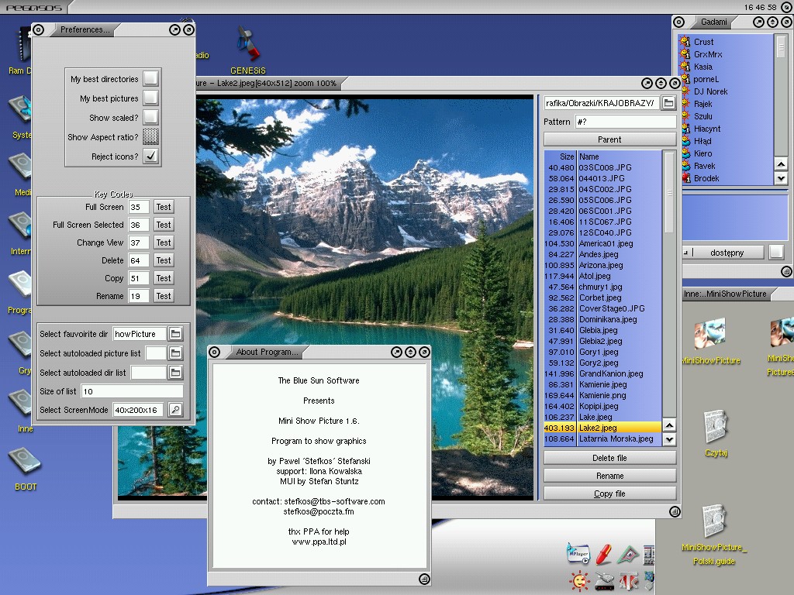Image resolution: width=794 pixels, height=595 pixels.
Task: Click the picture window resize gadget
Action: coord(675,511)
